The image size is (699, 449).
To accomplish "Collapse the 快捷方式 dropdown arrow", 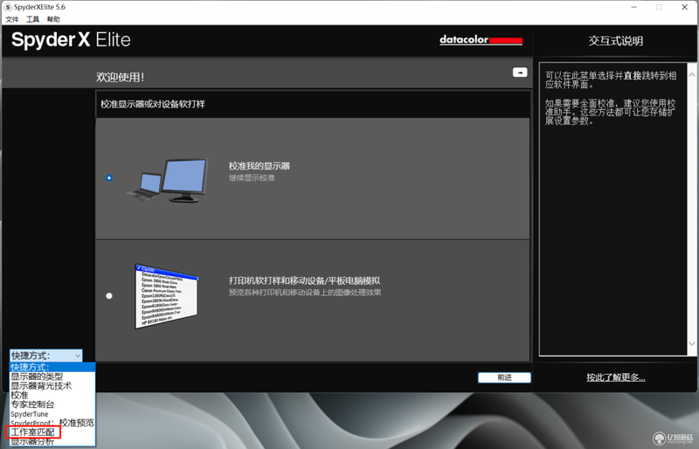I will pos(78,356).
